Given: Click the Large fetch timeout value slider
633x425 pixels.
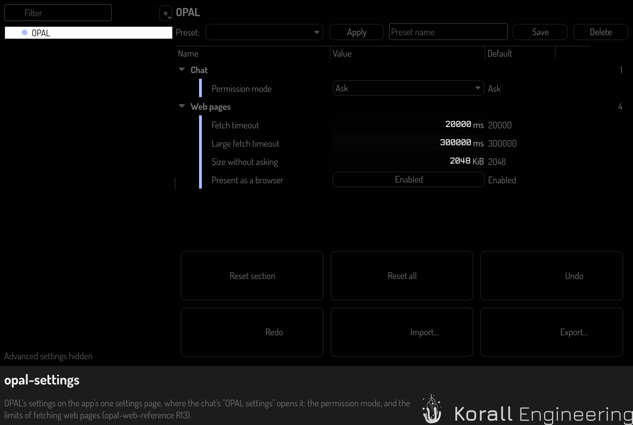Looking at the screenshot, I should (408, 143).
